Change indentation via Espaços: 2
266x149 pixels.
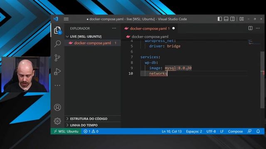click(194, 131)
